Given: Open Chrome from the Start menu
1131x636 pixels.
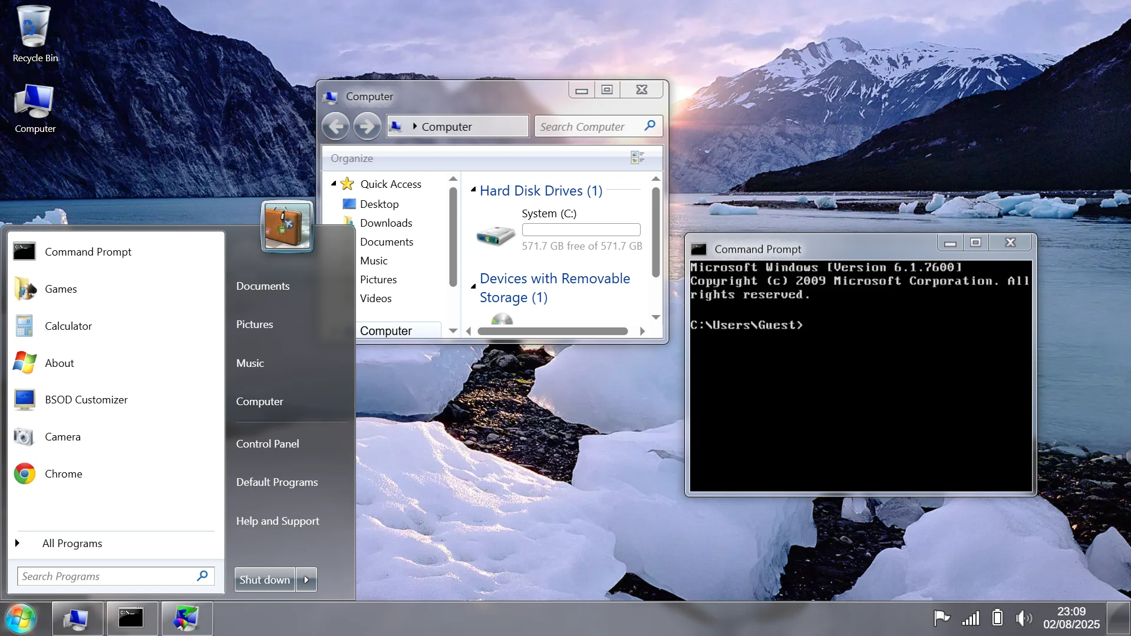Looking at the screenshot, I should point(63,473).
